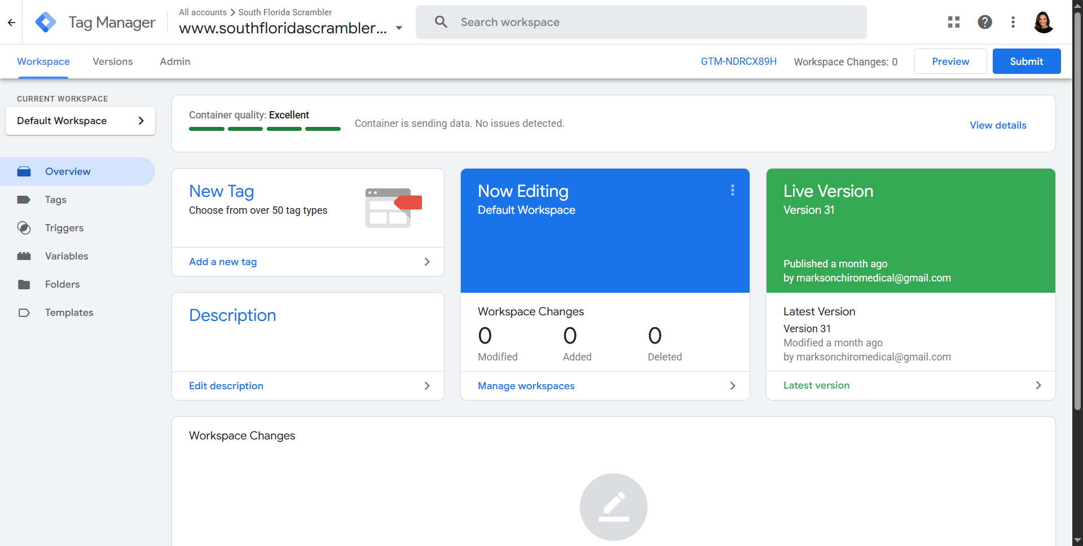
Task: Switch to the Versions tab
Action: [113, 61]
